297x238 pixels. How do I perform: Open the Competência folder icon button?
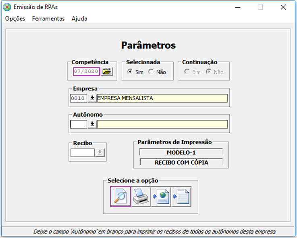point(107,72)
